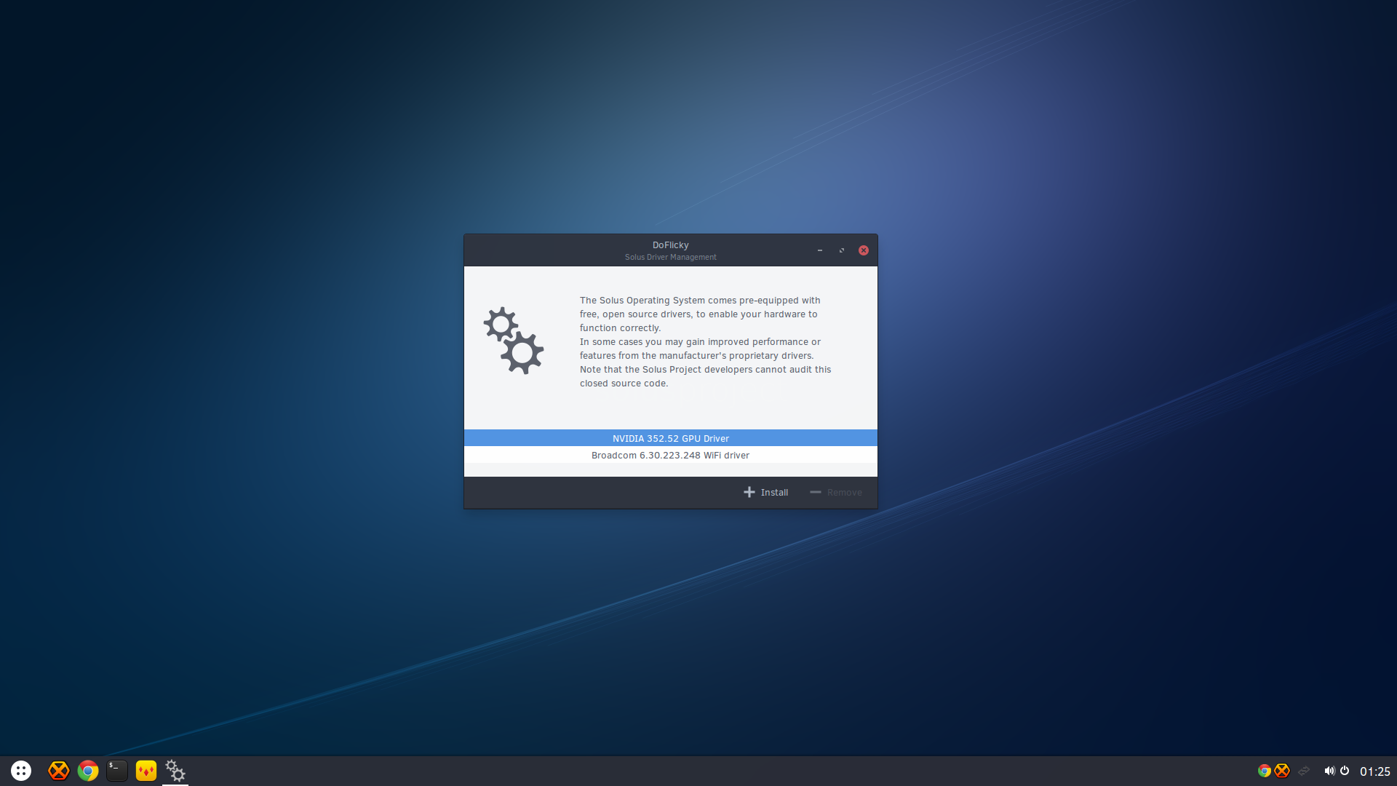The width and height of the screenshot is (1397, 786).
Task: Click the greyed-out Remove button
Action: click(x=835, y=493)
